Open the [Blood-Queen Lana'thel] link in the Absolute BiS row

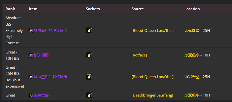tap(152, 31)
